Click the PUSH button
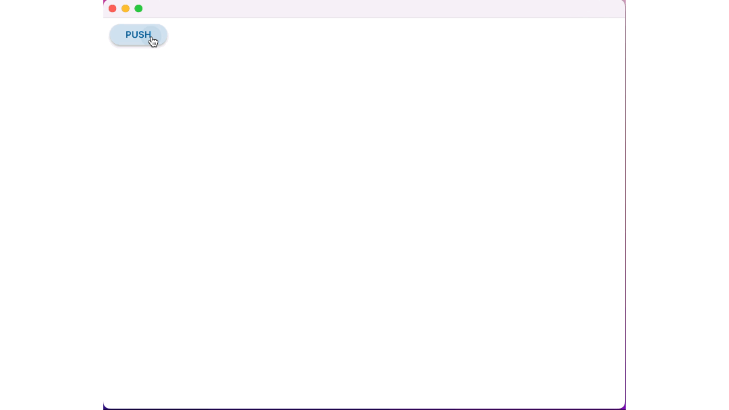 [x=138, y=35]
